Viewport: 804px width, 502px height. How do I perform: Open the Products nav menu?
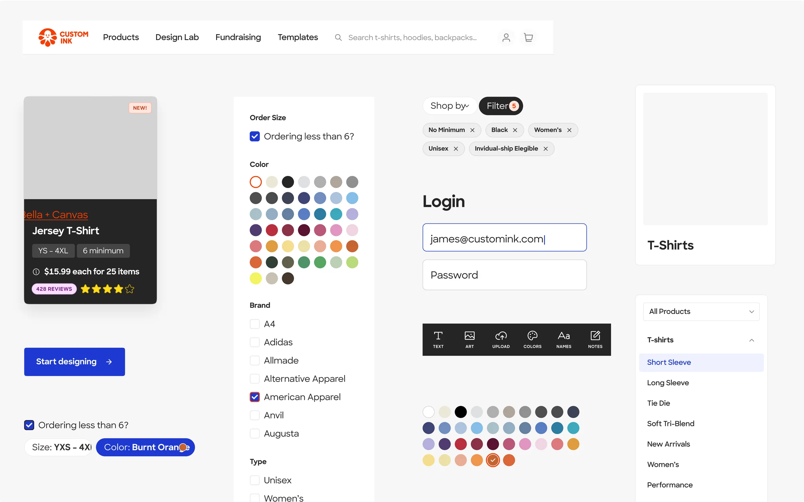click(x=121, y=37)
